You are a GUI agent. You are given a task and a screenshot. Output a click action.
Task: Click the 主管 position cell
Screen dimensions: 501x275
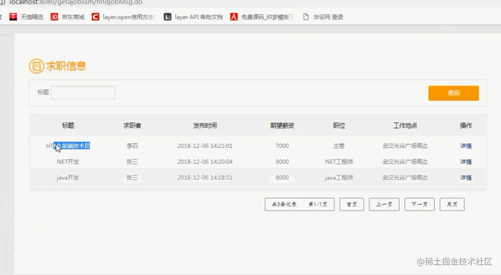click(x=339, y=146)
